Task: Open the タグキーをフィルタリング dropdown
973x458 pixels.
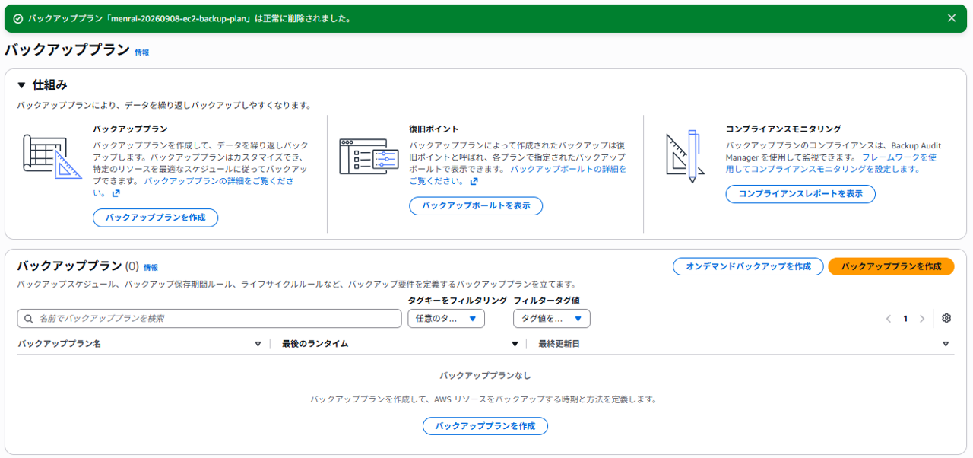Action: tap(446, 319)
